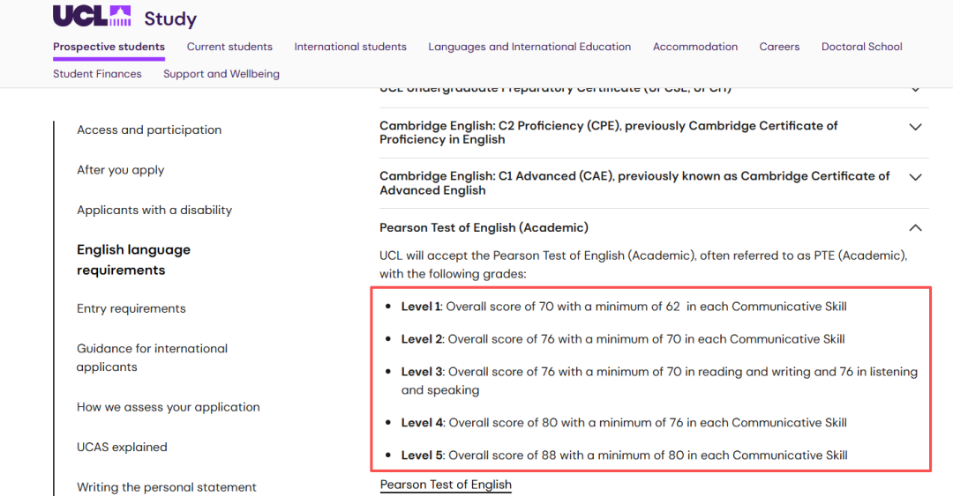This screenshot has width=953, height=496.
Task: Open the Pearson Test of English link
Action: click(x=446, y=485)
